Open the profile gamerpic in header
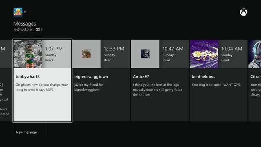 click(x=18, y=12)
